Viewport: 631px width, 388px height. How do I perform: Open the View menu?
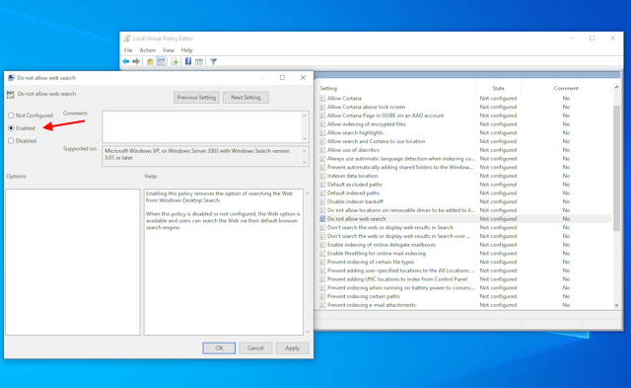[x=169, y=50]
